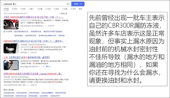Click the white pad thumbnail in second result
Viewport: 170px width, 98px height.
(11, 48)
